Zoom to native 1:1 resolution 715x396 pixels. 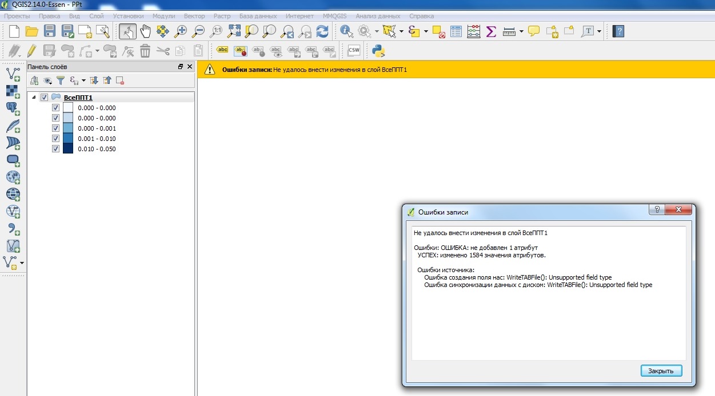[217, 31]
